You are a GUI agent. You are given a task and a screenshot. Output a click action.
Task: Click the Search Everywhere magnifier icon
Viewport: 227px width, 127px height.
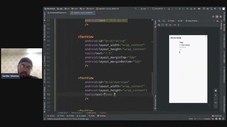tap(220, 9)
